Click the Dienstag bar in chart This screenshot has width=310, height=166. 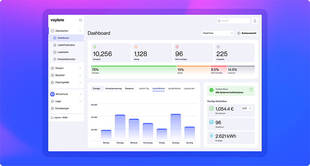pyautogui.click(x=120, y=128)
